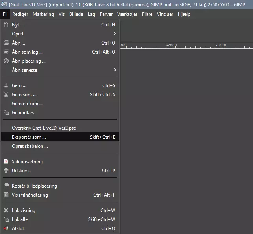Click the X icon beside Luk visning
The height and width of the screenshot is (234, 253).
click(6, 210)
